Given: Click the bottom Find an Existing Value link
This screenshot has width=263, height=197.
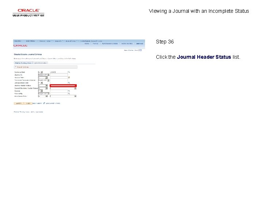Looking at the screenshot, I should [x=22, y=112].
